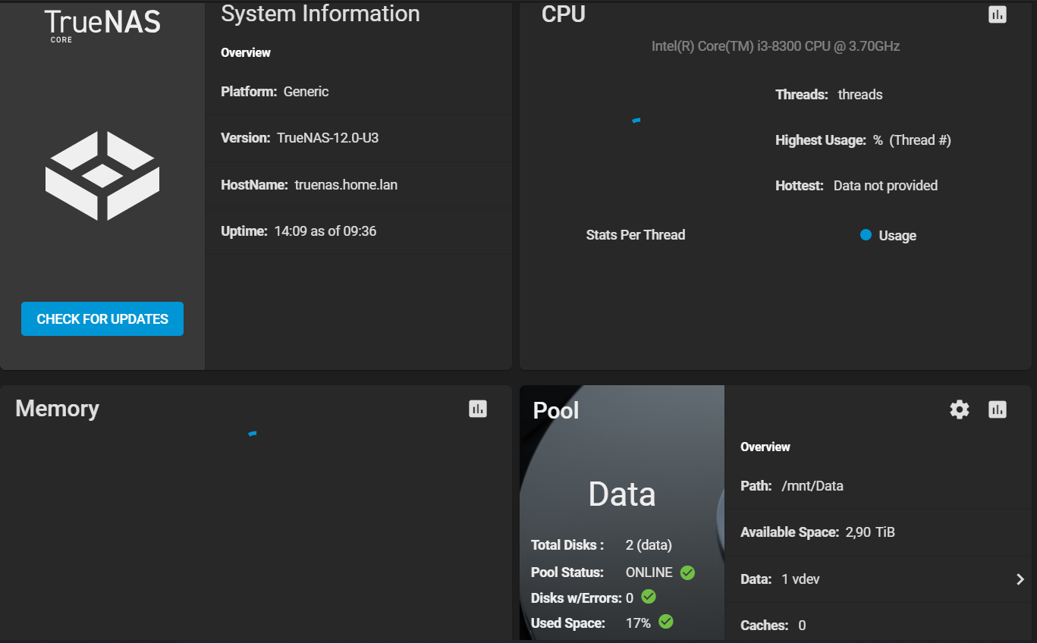Click the Intel Core i3-8300 CPU model text
Image resolution: width=1037 pixels, height=643 pixels.
click(775, 46)
